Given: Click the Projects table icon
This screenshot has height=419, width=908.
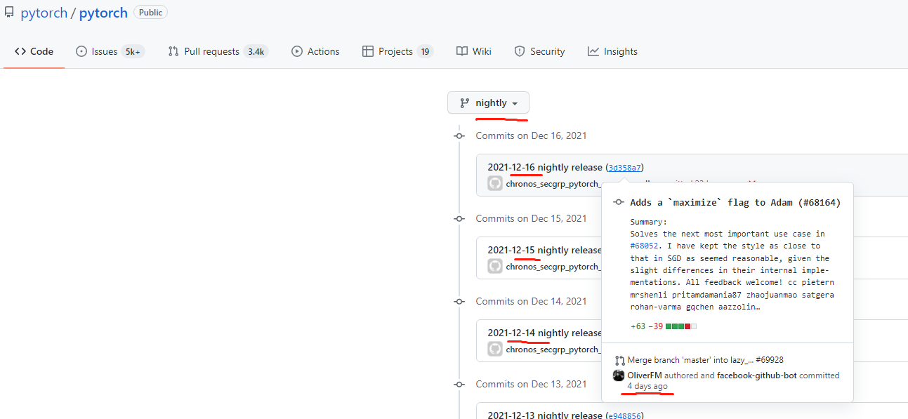Looking at the screenshot, I should (368, 51).
